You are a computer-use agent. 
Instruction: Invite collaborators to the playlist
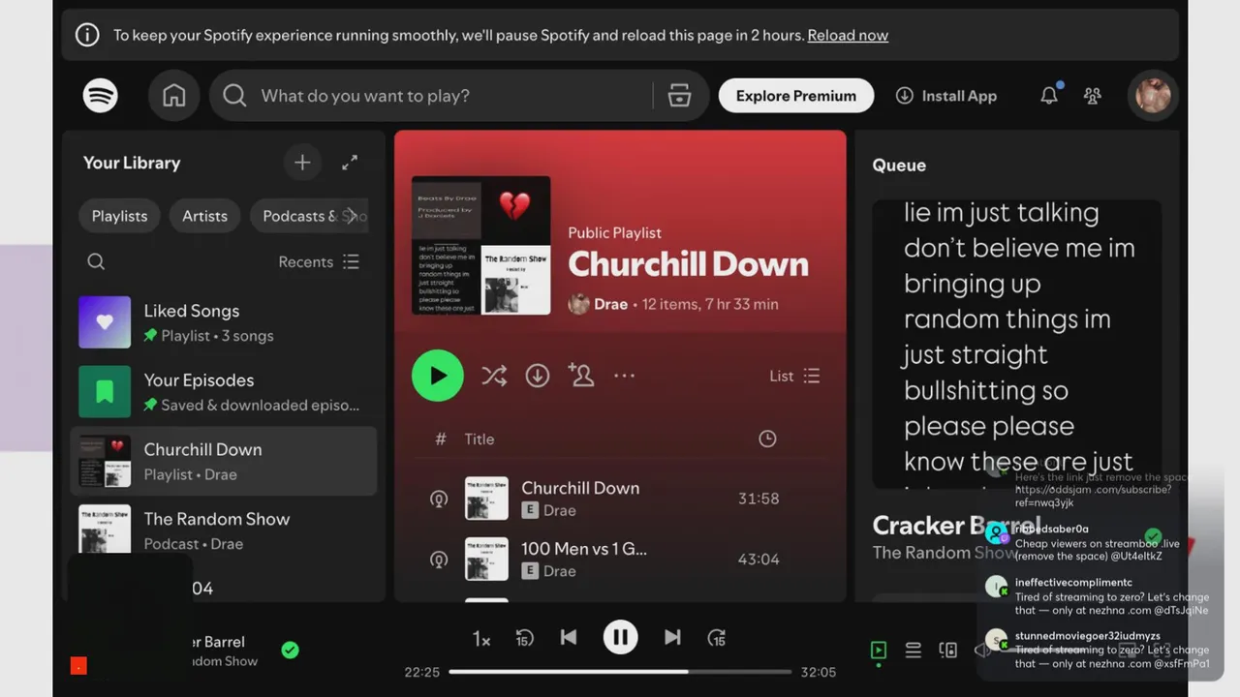click(581, 376)
